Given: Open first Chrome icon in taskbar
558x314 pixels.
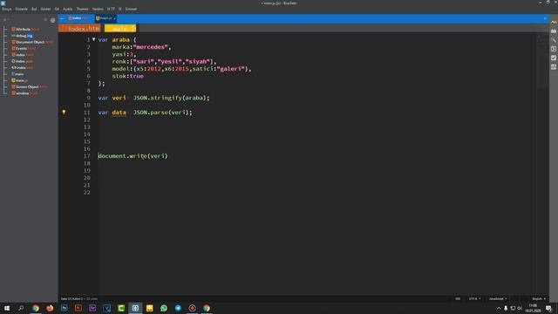Looking at the screenshot, I should tap(35, 308).
